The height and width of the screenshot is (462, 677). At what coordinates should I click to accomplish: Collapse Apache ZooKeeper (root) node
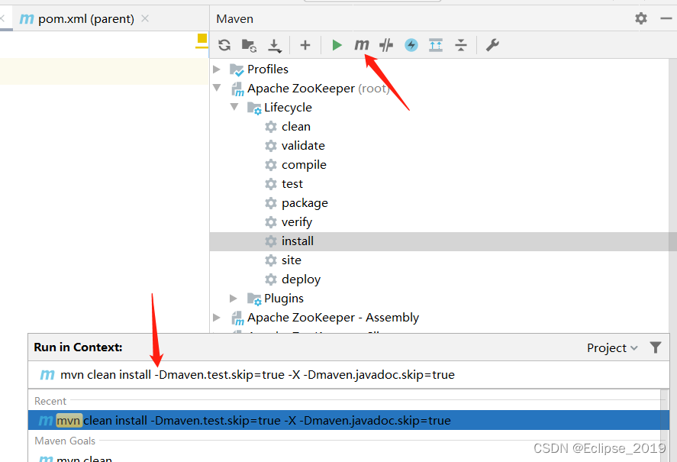[217, 88]
